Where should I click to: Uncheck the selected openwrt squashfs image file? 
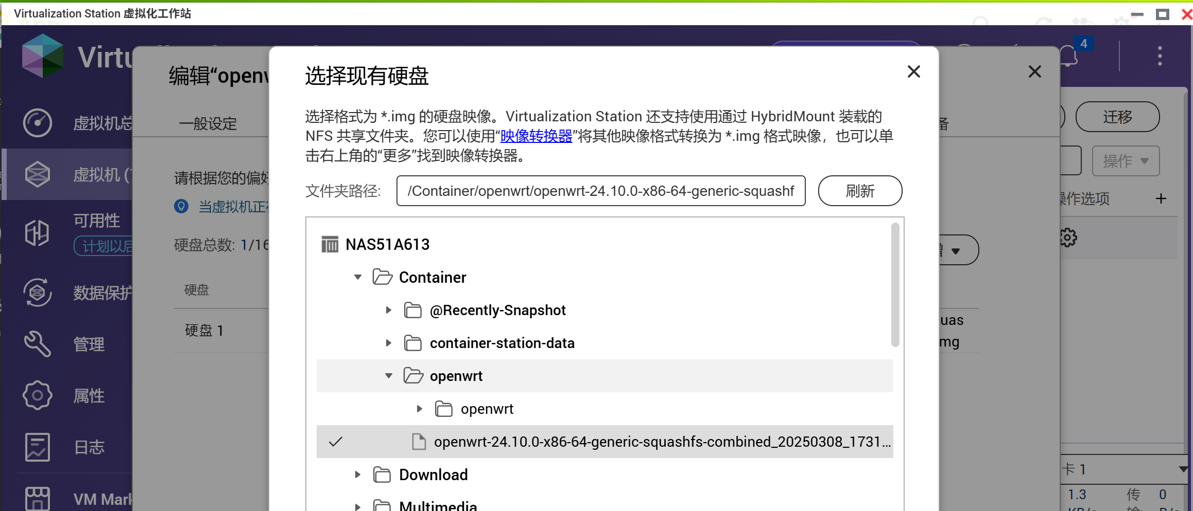pos(337,442)
